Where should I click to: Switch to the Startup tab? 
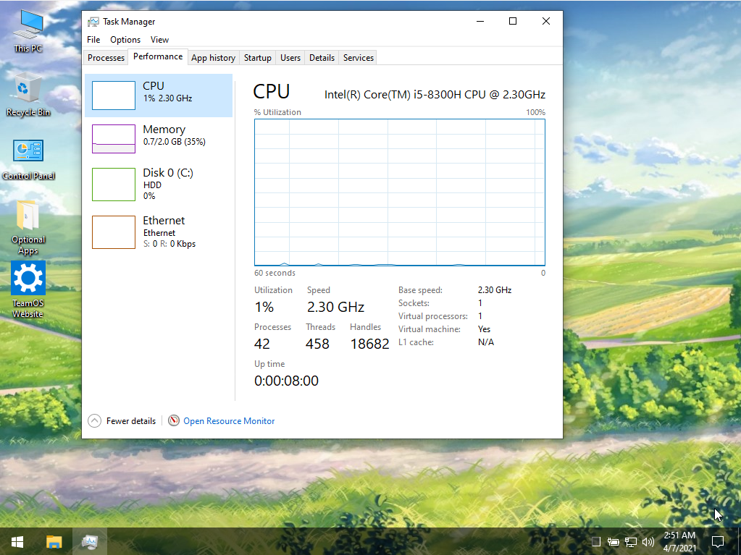[258, 58]
